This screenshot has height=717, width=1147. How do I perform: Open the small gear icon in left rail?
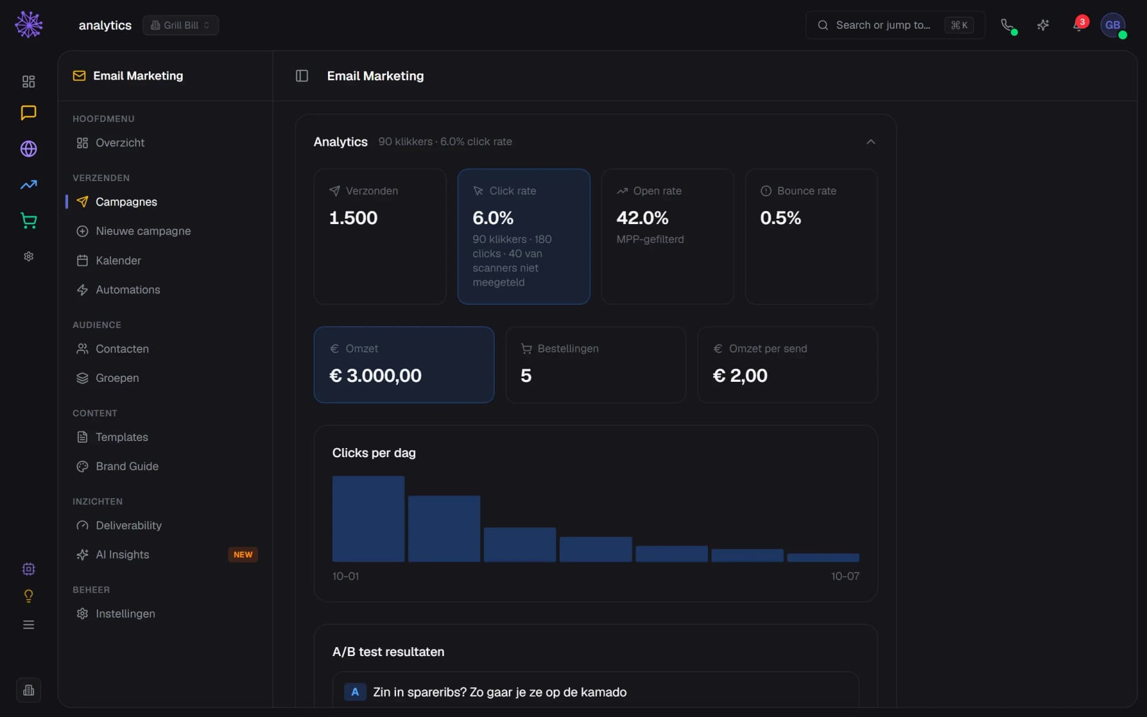click(29, 256)
